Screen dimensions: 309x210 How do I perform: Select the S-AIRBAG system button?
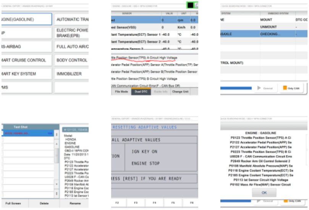[26, 46]
